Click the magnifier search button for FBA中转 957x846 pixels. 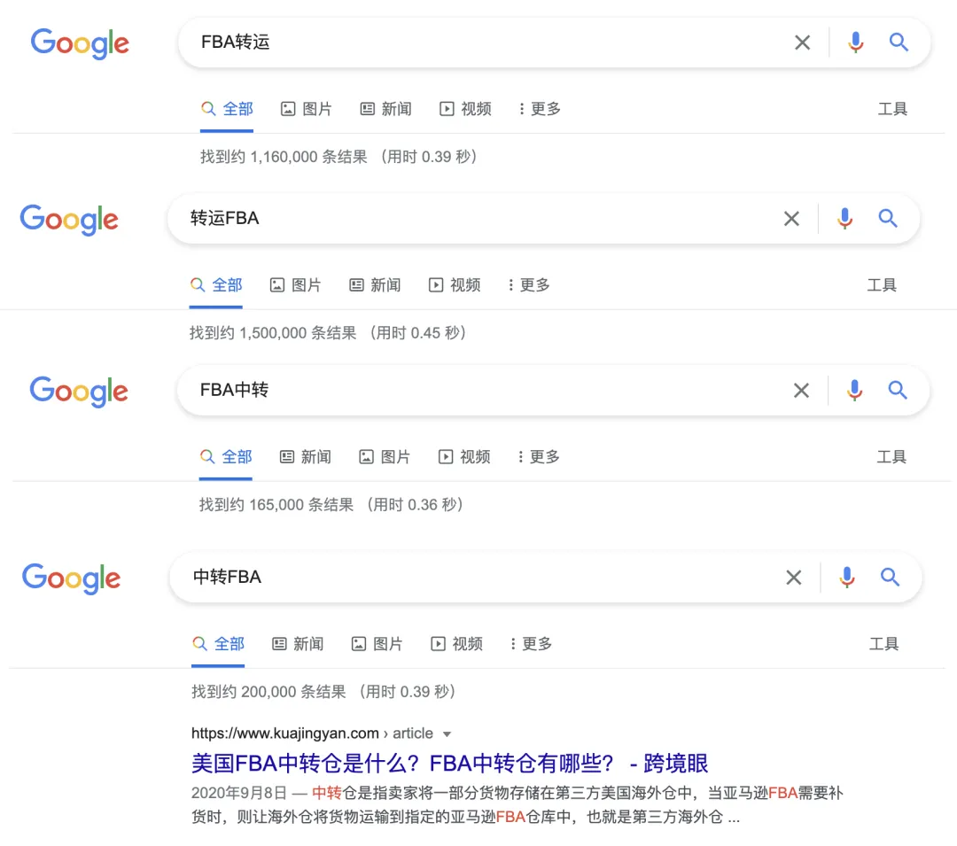click(898, 391)
